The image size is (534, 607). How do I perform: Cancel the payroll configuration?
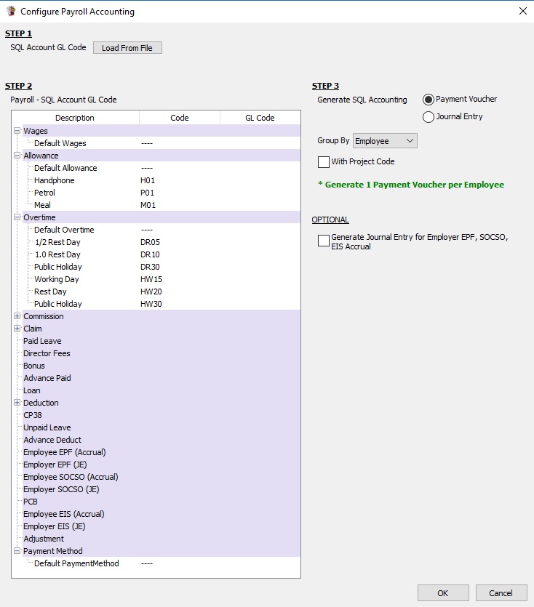[x=501, y=592]
